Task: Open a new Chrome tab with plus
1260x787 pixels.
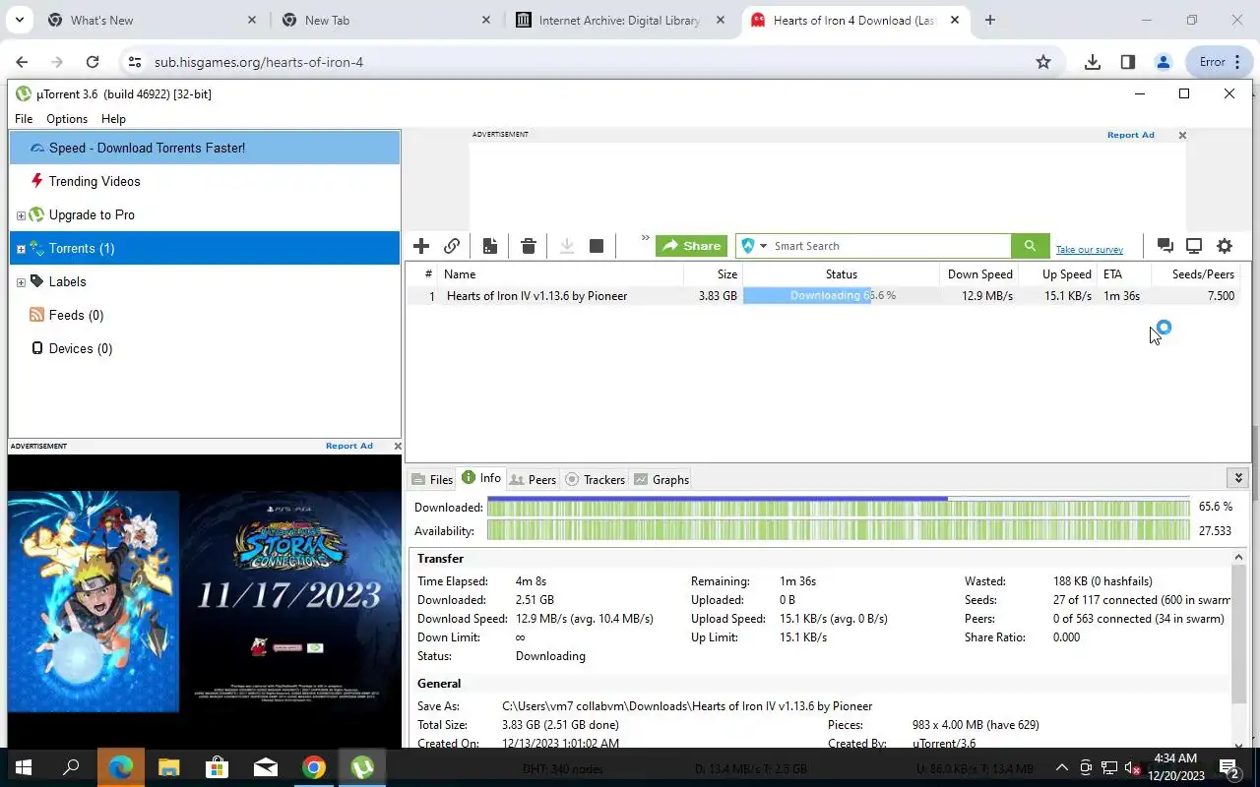Action: [990, 20]
